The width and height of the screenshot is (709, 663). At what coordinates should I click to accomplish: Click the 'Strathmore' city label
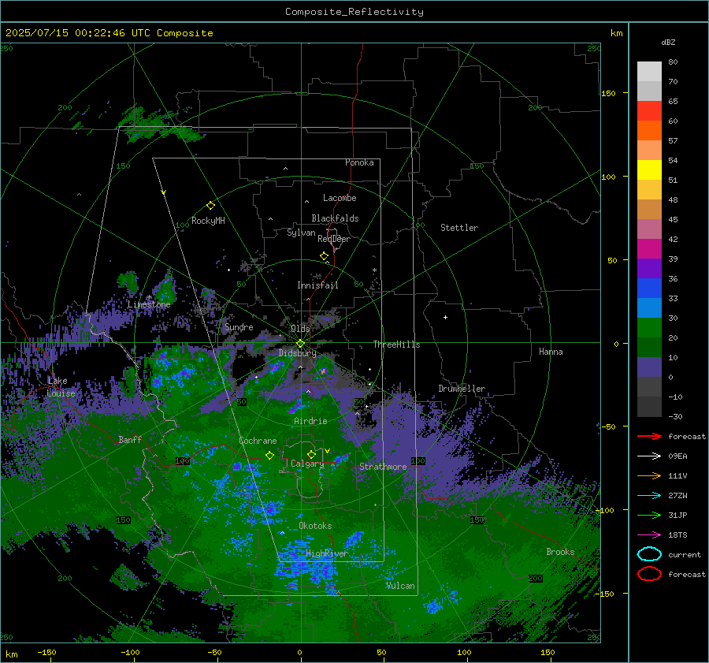pos(383,467)
